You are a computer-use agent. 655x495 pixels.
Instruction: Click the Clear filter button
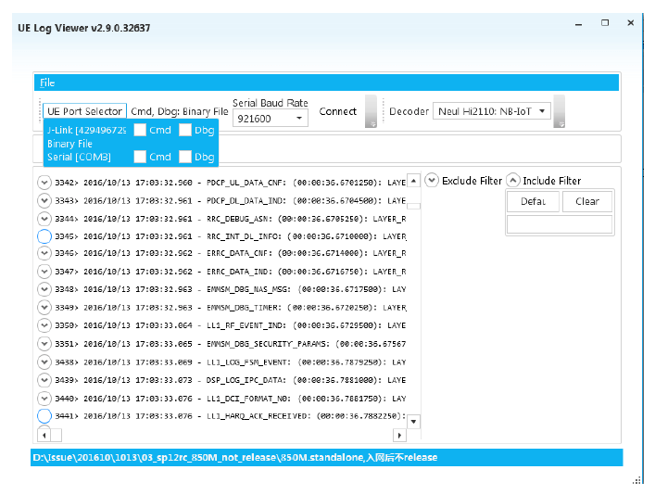click(587, 201)
